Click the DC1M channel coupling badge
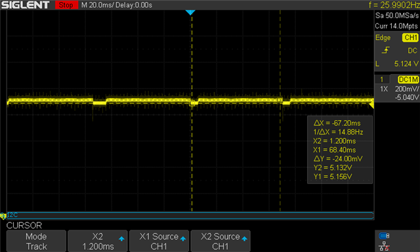 pos(408,79)
